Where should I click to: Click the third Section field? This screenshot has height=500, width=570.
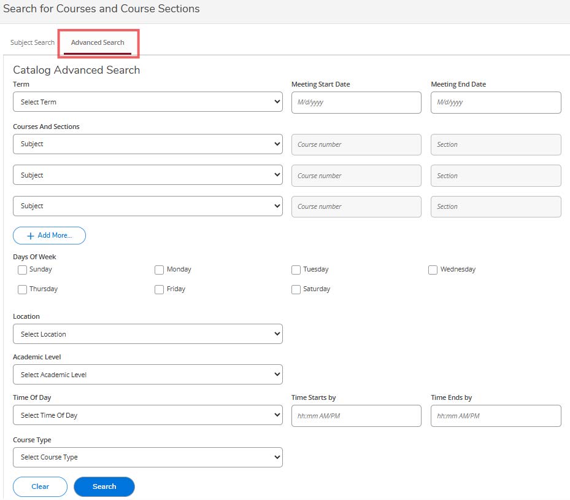click(x=496, y=207)
